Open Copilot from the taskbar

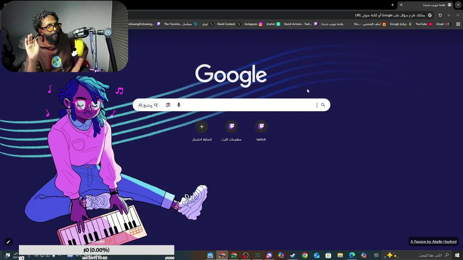pyautogui.click(x=364, y=255)
